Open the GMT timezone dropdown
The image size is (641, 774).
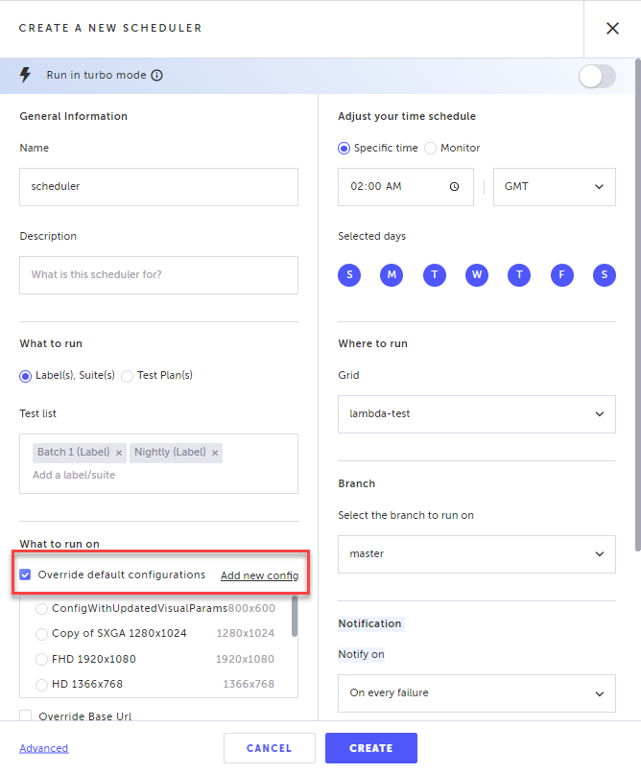[x=554, y=187]
